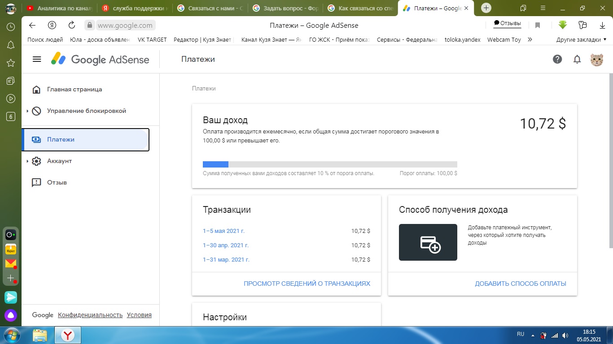This screenshot has height=344, width=613.
Task: Click the www.google.com address field
Action: pos(125,26)
